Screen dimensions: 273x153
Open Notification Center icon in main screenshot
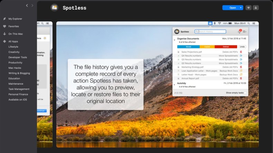(x=254, y=23)
